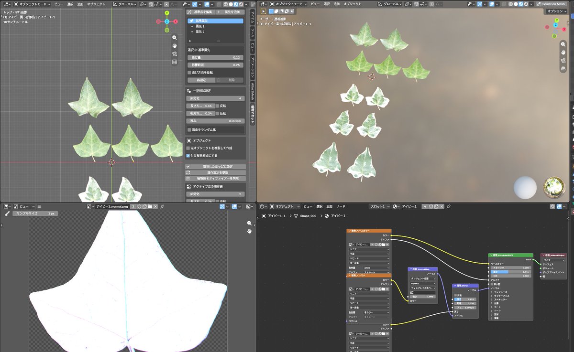This screenshot has height=352, width=574.
Task: Enable 反転 checkbox beside 長さ方向 0.66
Action: [x=217, y=106]
